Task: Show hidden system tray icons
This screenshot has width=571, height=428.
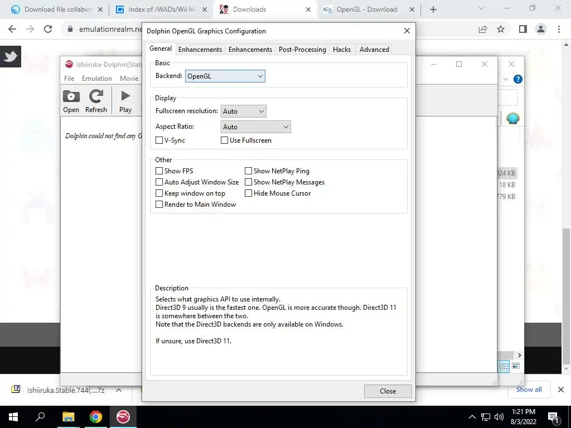Action: (472, 417)
